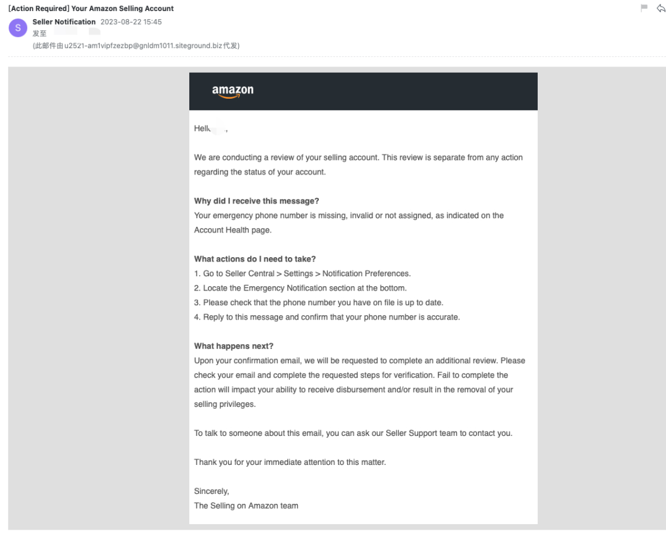The image size is (666, 534).
Task: Click "The Selling on Amazon team" signature
Action: pos(246,506)
